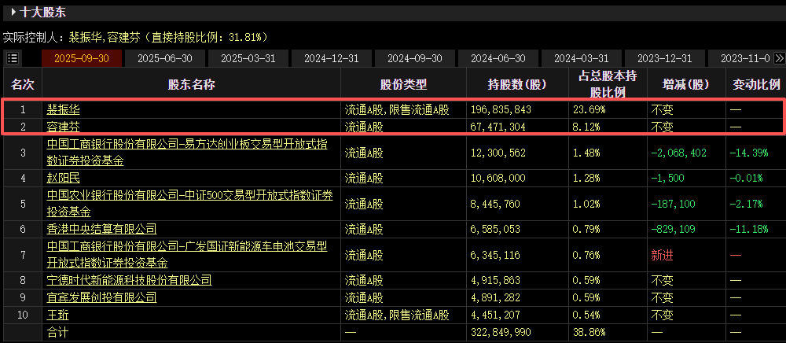Screen dimensions: 786x343
Task: Select the 2025-09-30 date tab
Action: pos(82,58)
